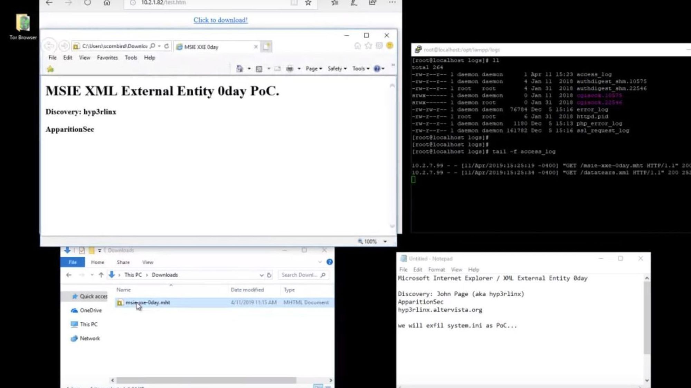Image resolution: width=691 pixels, height=388 pixels.
Task: Open IE favorites star icon
Action: click(368, 46)
